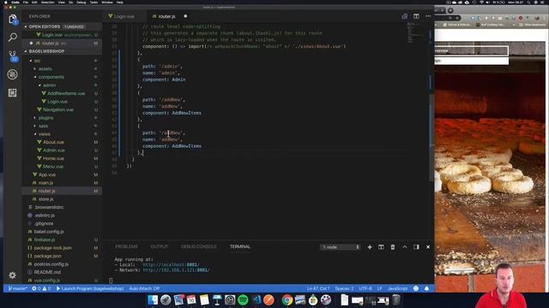
Task: Open Finder from the Dock
Action: (153, 299)
